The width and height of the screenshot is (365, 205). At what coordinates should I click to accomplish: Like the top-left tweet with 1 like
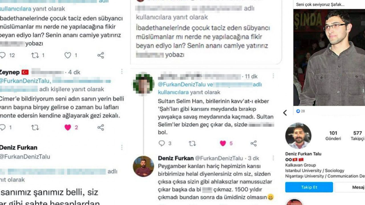point(68,55)
